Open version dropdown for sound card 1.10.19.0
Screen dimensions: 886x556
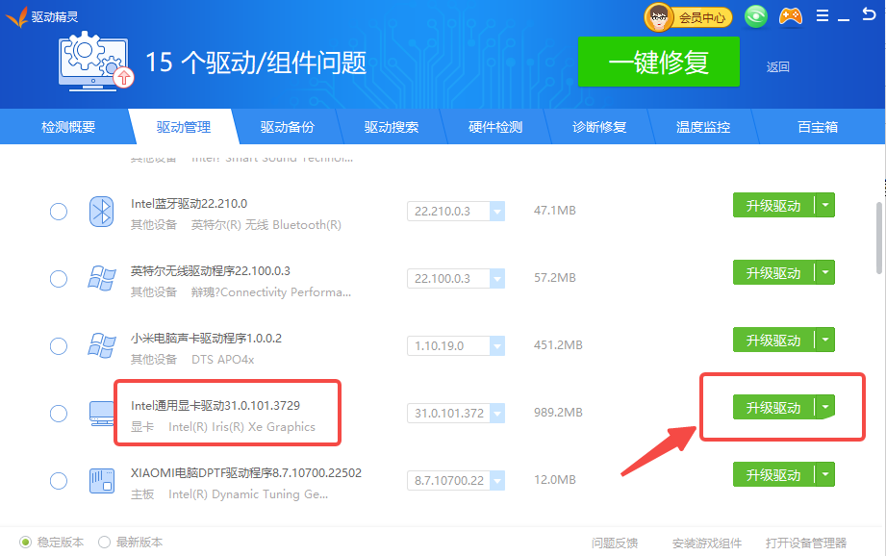pos(497,346)
